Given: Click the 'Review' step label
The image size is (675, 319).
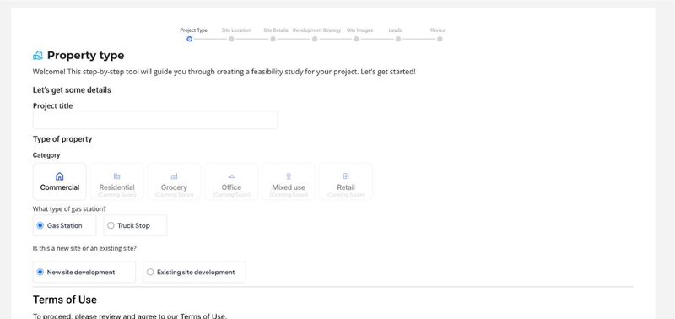Looking at the screenshot, I should (438, 30).
